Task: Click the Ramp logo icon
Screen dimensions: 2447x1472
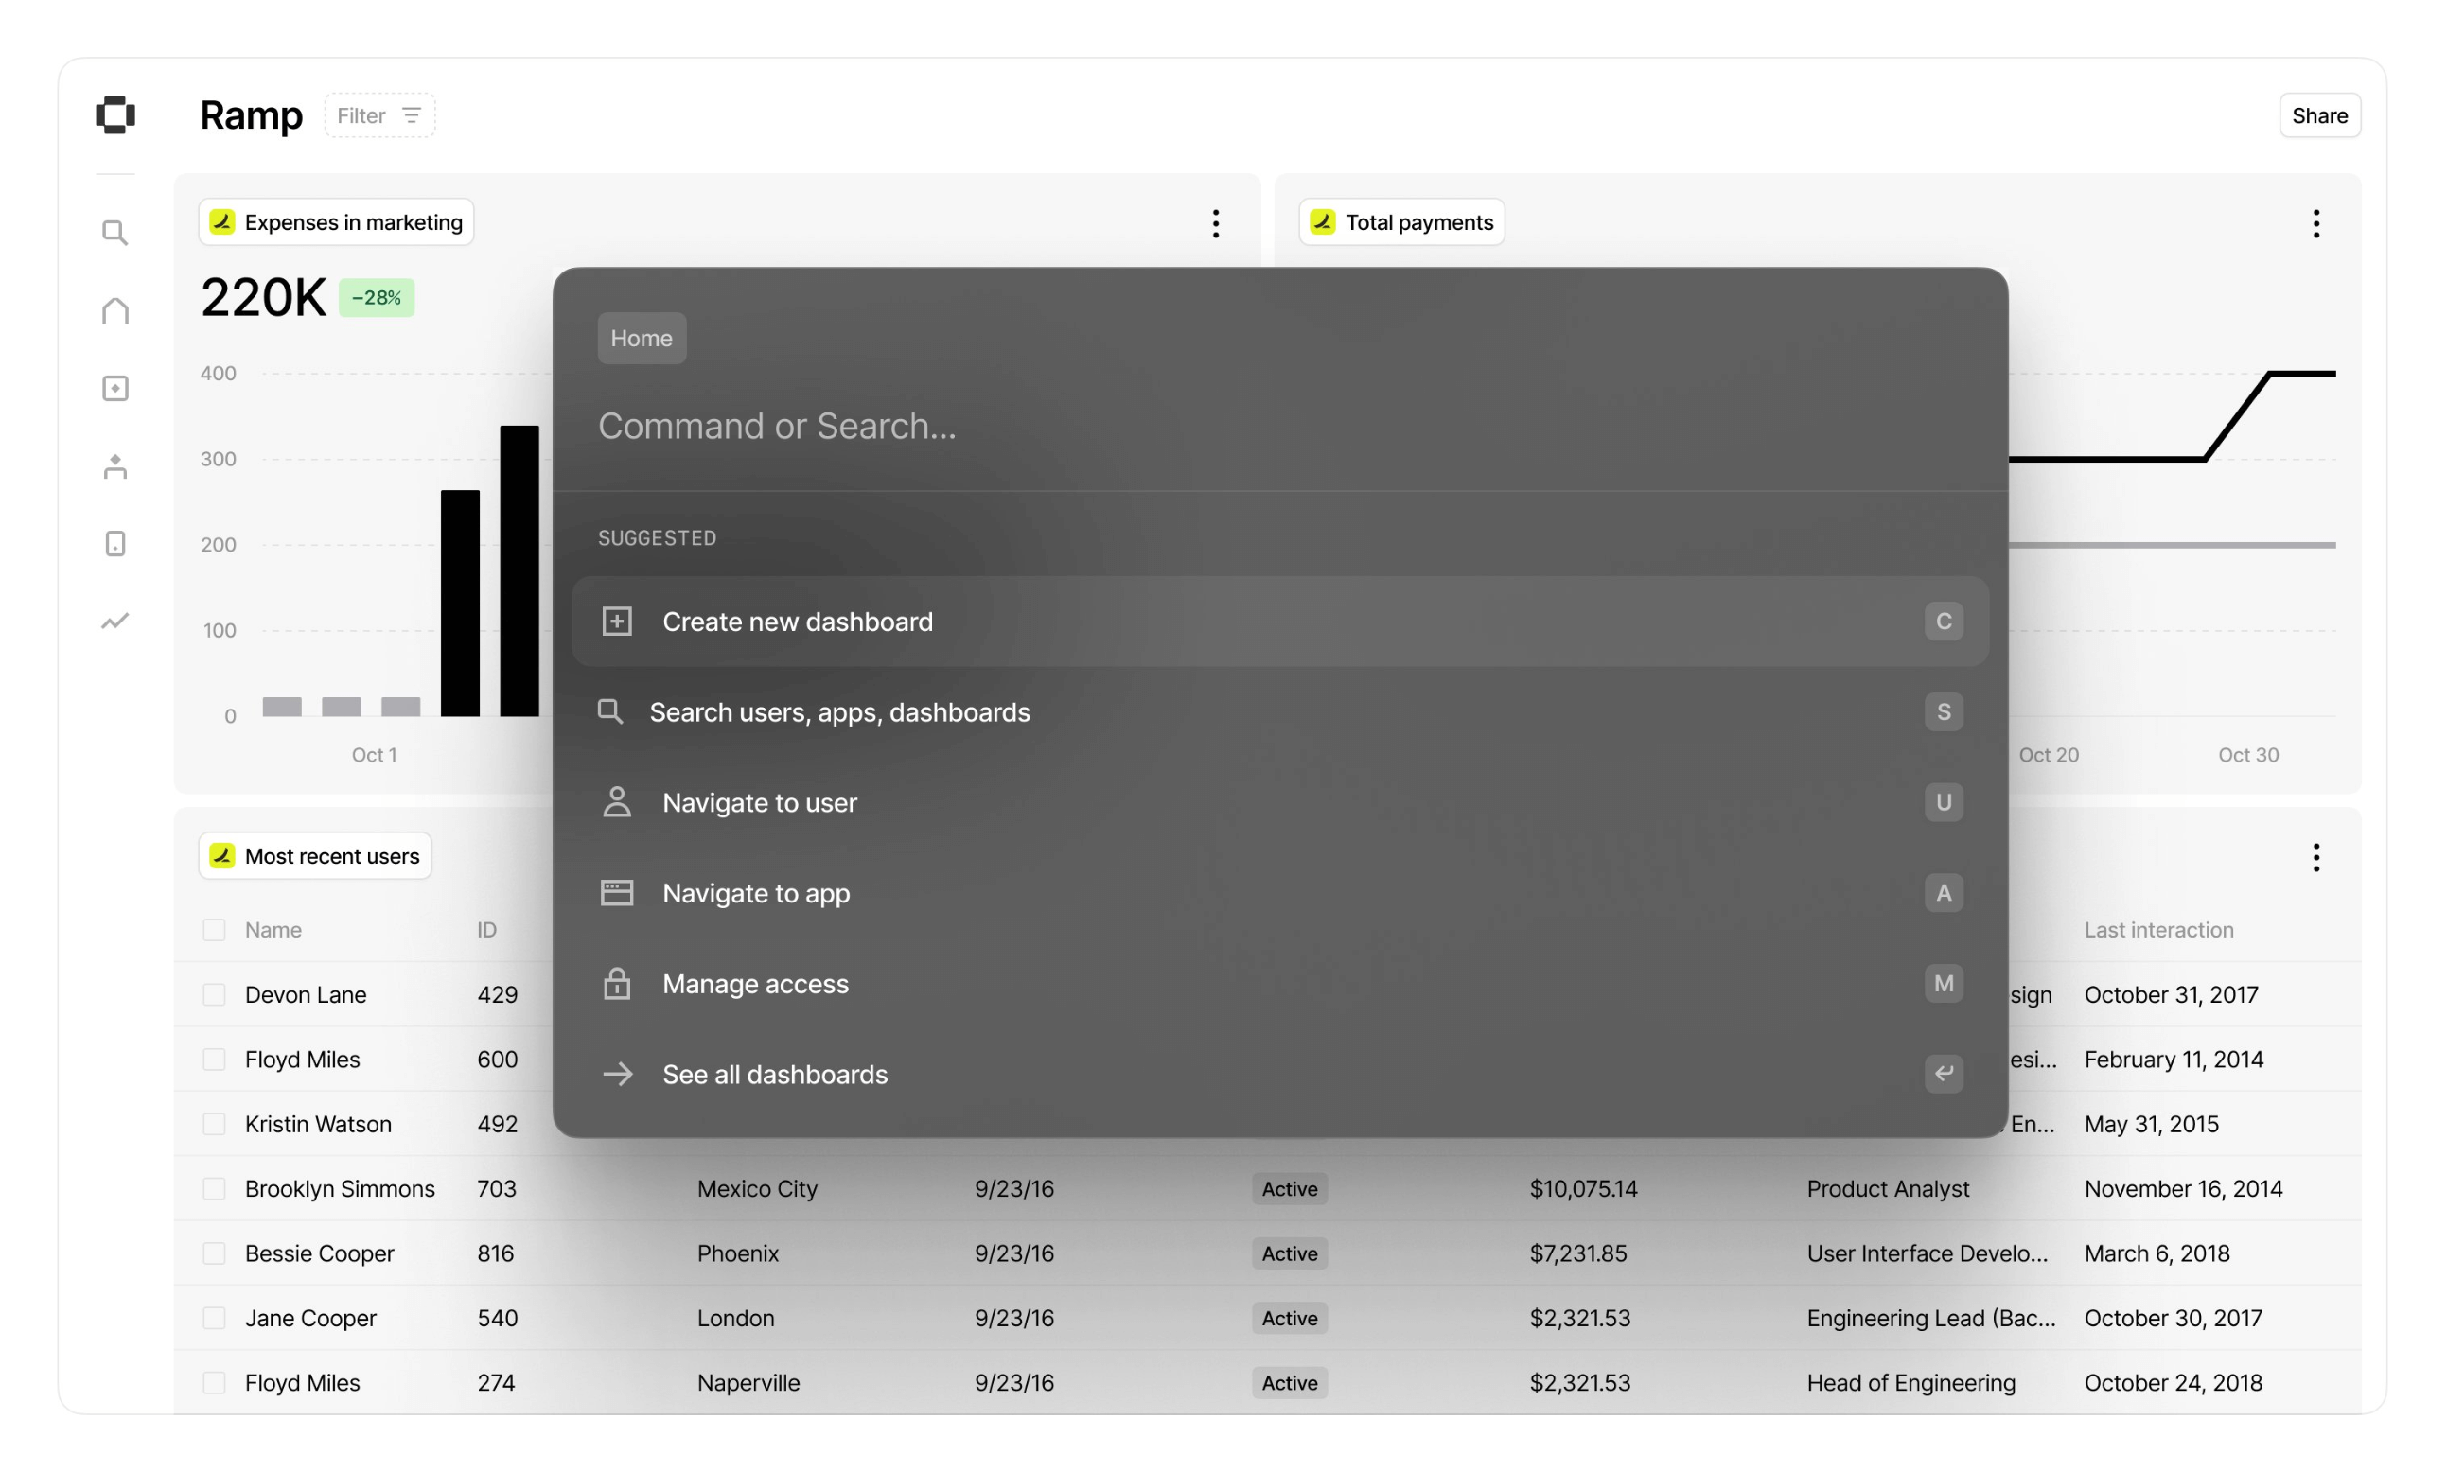Action: point(115,115)
